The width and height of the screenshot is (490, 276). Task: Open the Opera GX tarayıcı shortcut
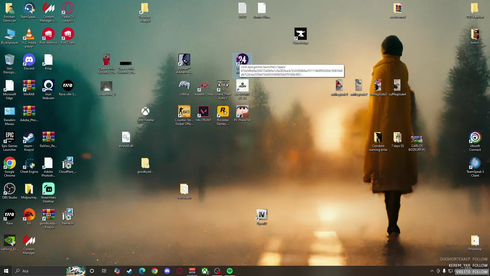click(68, 12)
